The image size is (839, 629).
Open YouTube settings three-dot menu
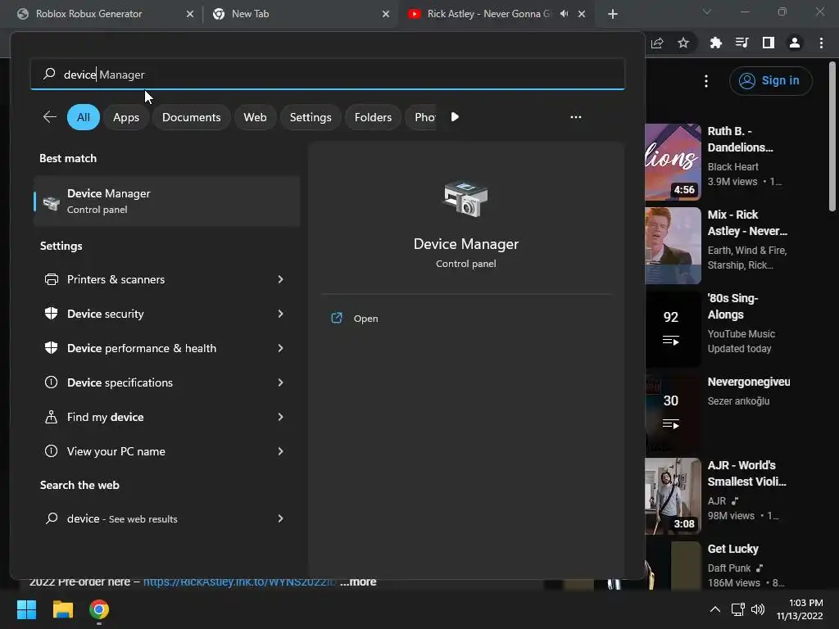(706, 81)
